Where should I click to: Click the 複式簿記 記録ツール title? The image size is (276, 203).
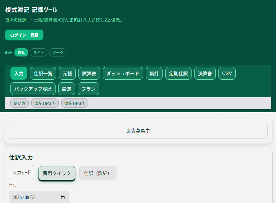tap(31, 10)
